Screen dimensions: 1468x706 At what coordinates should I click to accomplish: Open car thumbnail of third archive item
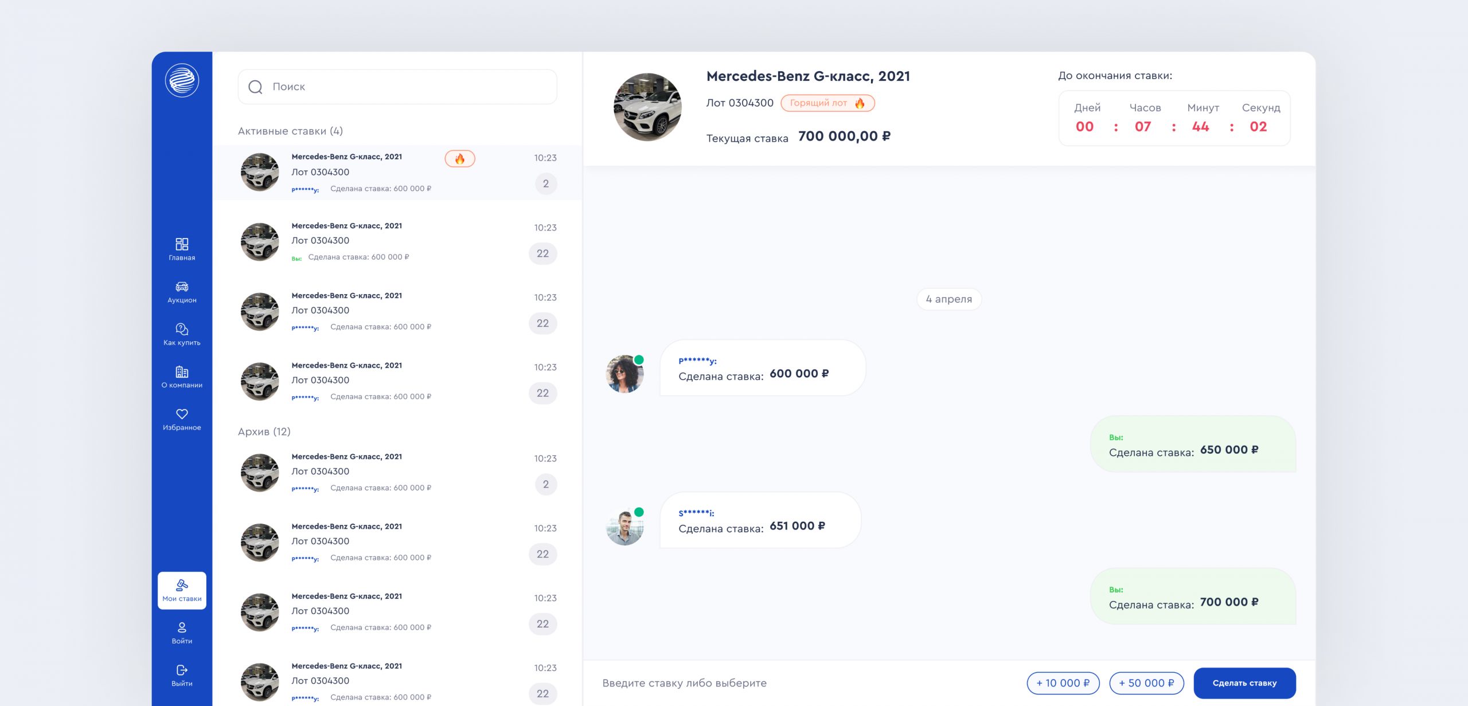260,612
